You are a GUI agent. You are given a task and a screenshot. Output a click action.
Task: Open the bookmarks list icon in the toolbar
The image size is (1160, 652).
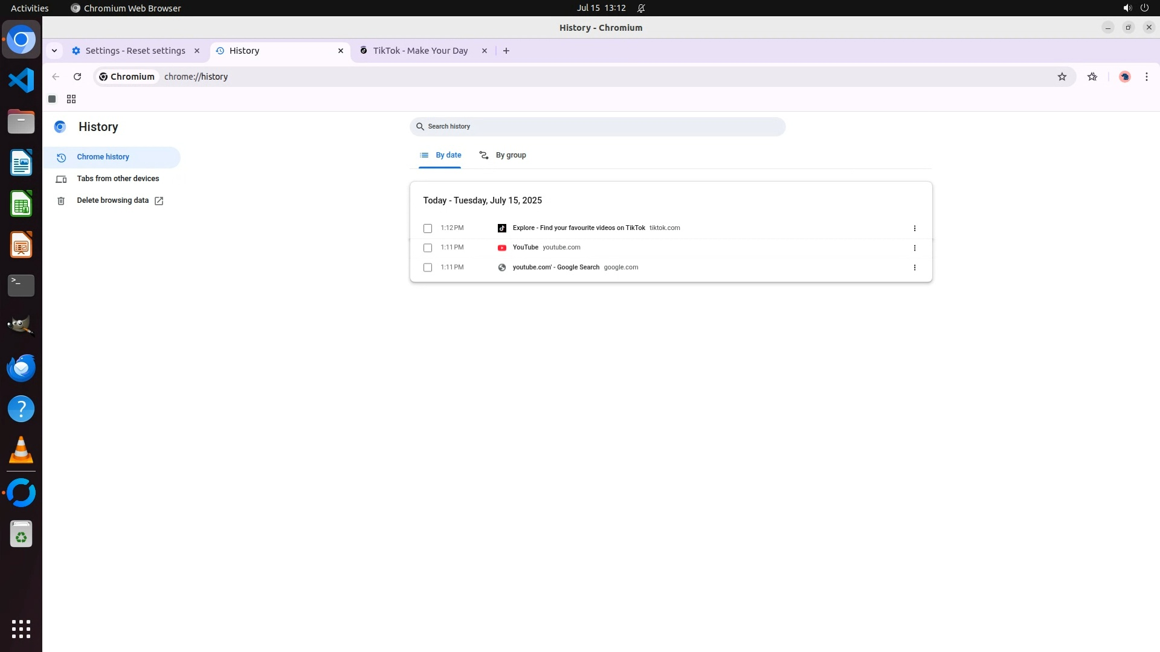tap(1092, 77)
